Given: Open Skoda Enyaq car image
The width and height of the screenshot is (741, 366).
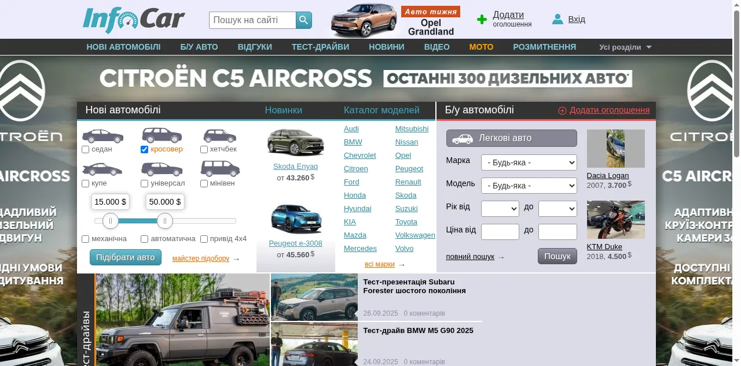Looking at the screenshot, I should [x=295, y=142].
